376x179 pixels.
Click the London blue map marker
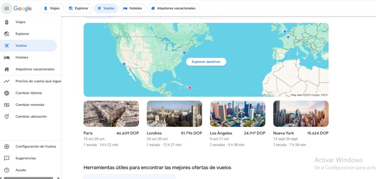pos(284,31)
